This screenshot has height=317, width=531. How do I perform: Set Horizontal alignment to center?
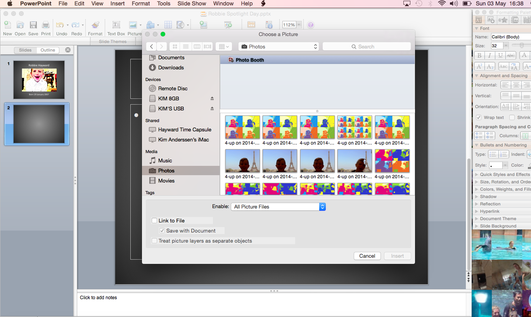point(515,85)
